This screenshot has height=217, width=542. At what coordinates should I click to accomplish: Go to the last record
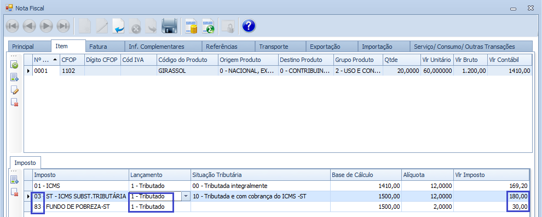tap(63, 26)
